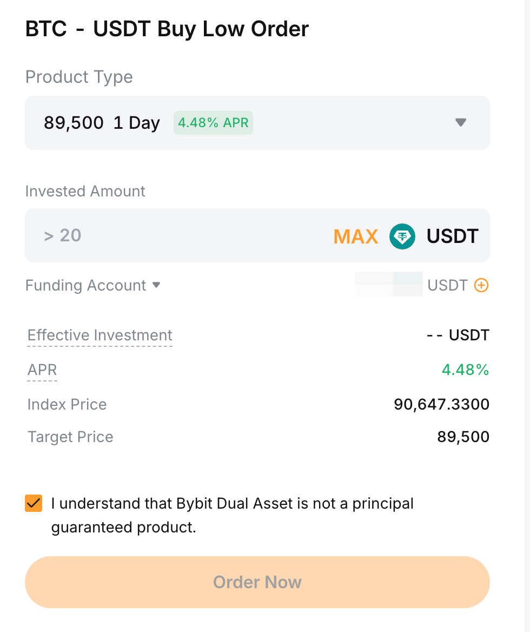Click the orange plus icon to add USDT
This screenshot has height=632, width=530.
click(x=481, y=285)
